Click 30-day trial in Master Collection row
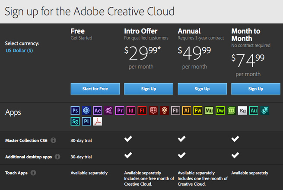This screenshot has height=190, width=283. pos(81,141)
